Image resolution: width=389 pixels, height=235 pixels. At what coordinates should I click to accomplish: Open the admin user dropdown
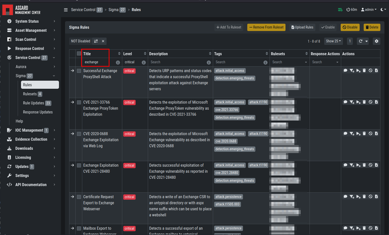pyautogui.click(x=369, y=10)
